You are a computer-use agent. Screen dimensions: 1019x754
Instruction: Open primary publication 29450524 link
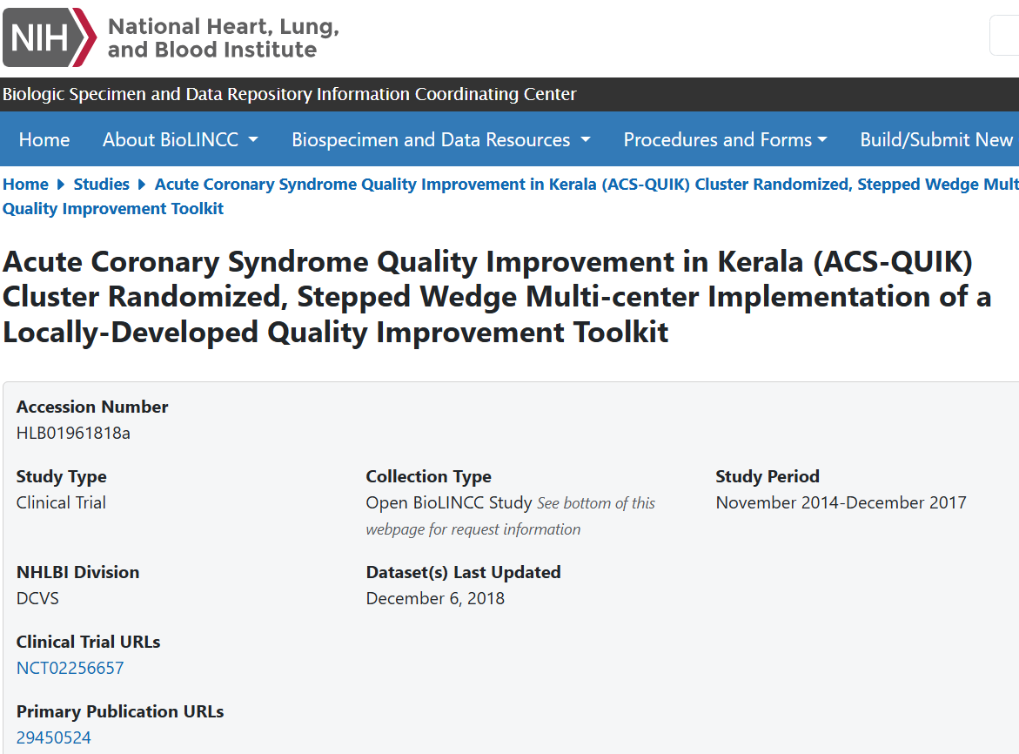coord(53,737)
